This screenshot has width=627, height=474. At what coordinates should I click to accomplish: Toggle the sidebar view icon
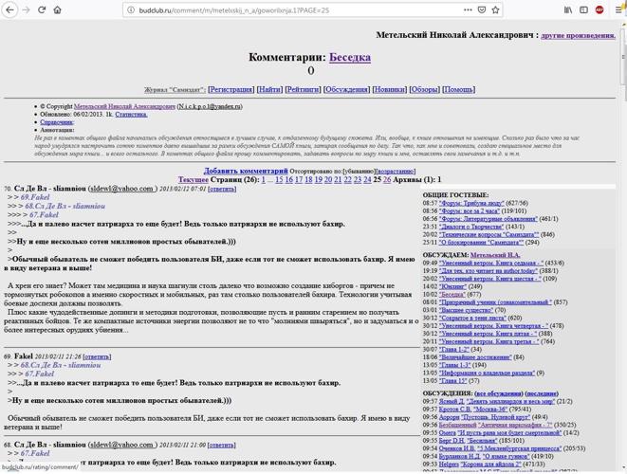click(583, 10)
